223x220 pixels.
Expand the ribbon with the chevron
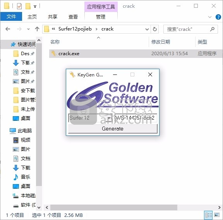pyautogui.click(x=209, y=17)
